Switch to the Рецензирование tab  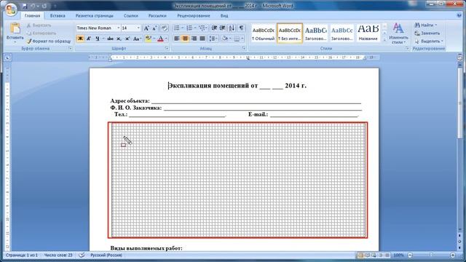pyautogui.click(x=194, y=16)
